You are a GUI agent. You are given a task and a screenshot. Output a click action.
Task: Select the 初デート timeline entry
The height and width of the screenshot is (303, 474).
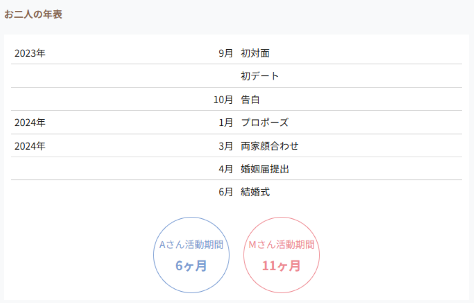pos(260,76)
